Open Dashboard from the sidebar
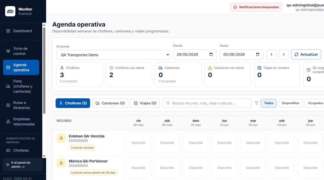This screenshot has width=324, height=180. [21, 31]
